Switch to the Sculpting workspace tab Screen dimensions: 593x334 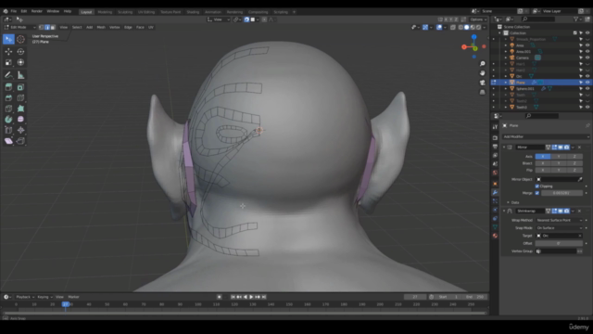(125, 12)
